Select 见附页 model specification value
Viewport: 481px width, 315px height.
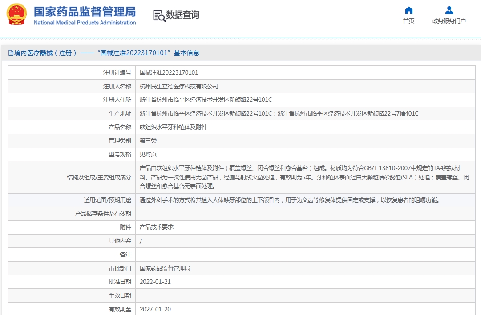(x=148, y=154)
